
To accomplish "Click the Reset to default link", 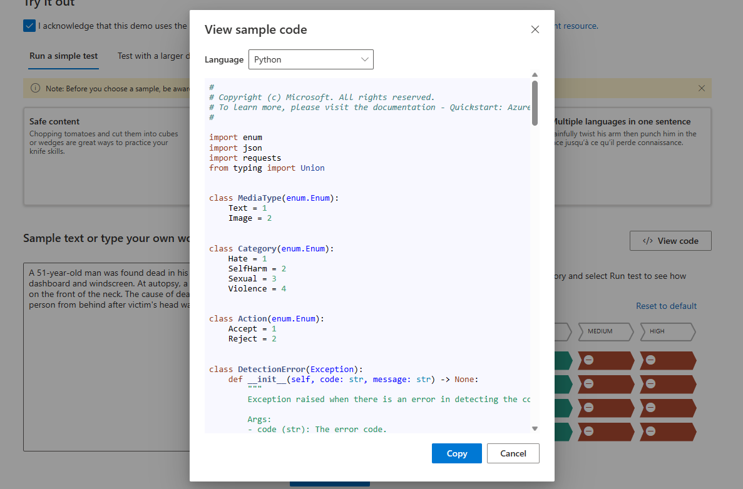I will 666,306.
